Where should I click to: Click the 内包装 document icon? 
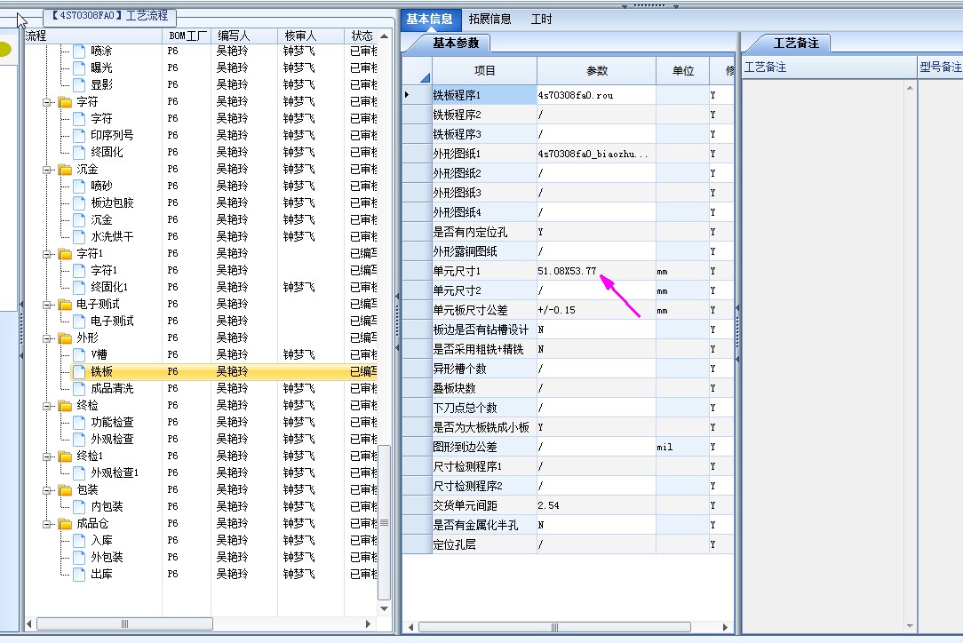[x=79, y=506]
